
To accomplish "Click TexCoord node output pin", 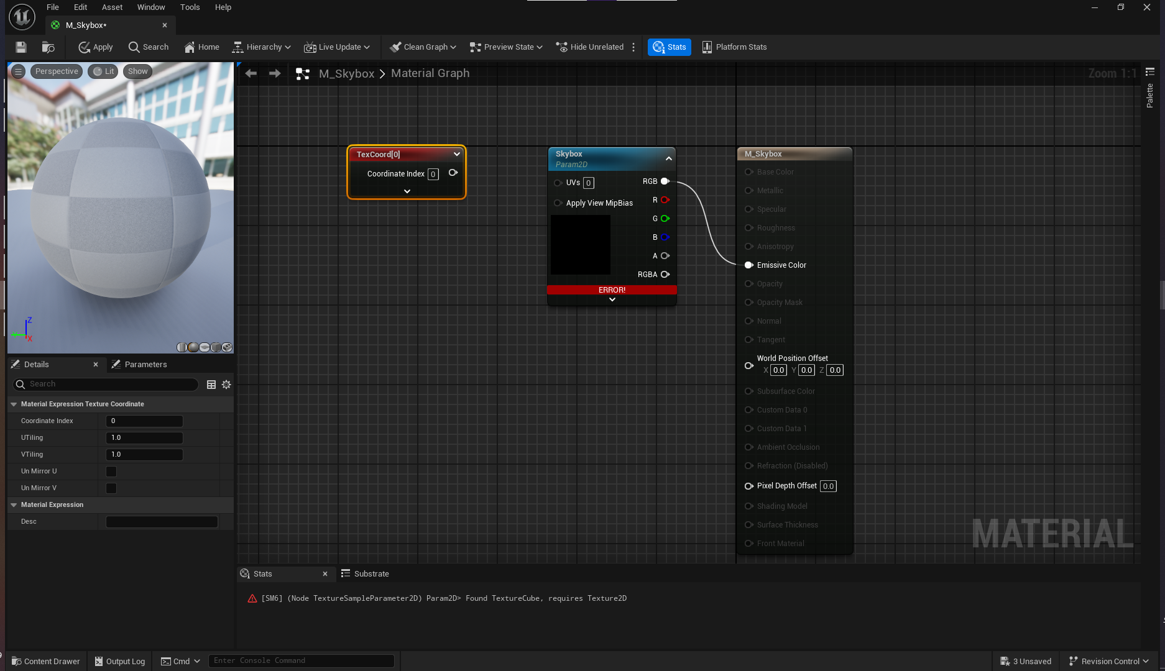I will click(453, 173).
